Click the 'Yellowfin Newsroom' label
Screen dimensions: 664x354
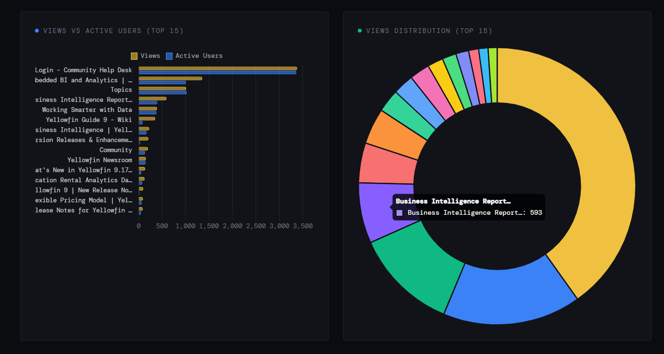(x=100, y=160)
